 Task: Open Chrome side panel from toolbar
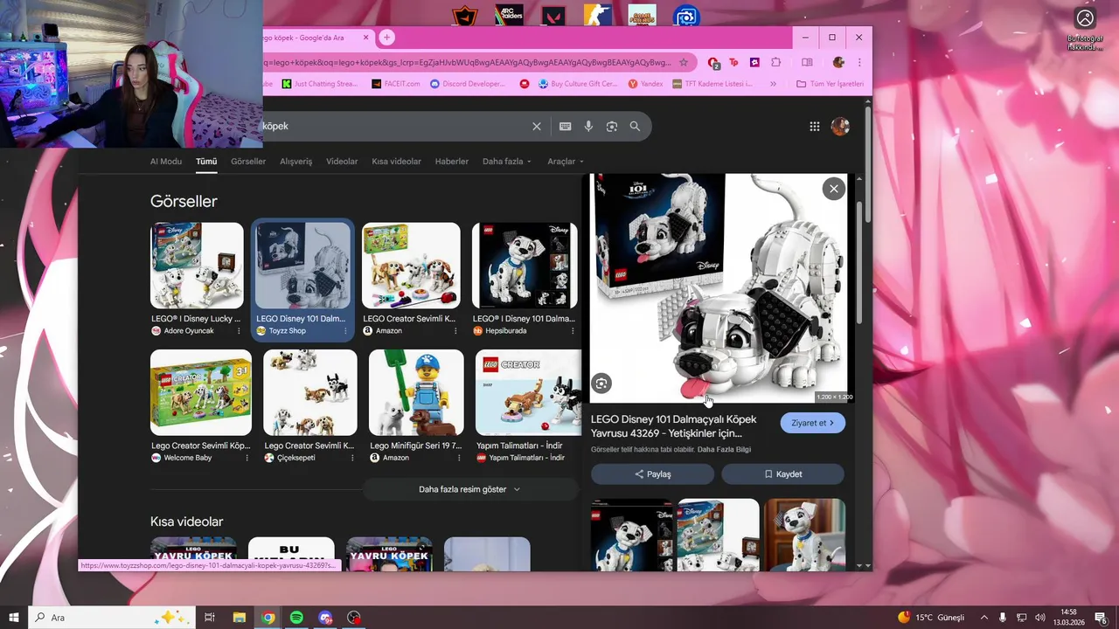pyautogui.click(x=807, y=62)
